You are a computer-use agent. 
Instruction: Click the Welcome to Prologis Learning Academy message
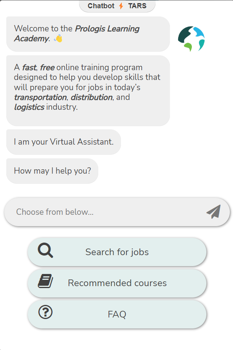click(88, 34)
